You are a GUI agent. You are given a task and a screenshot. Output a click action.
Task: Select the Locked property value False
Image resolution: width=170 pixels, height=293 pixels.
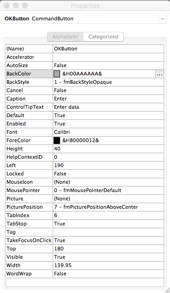[x=108, y=174]
